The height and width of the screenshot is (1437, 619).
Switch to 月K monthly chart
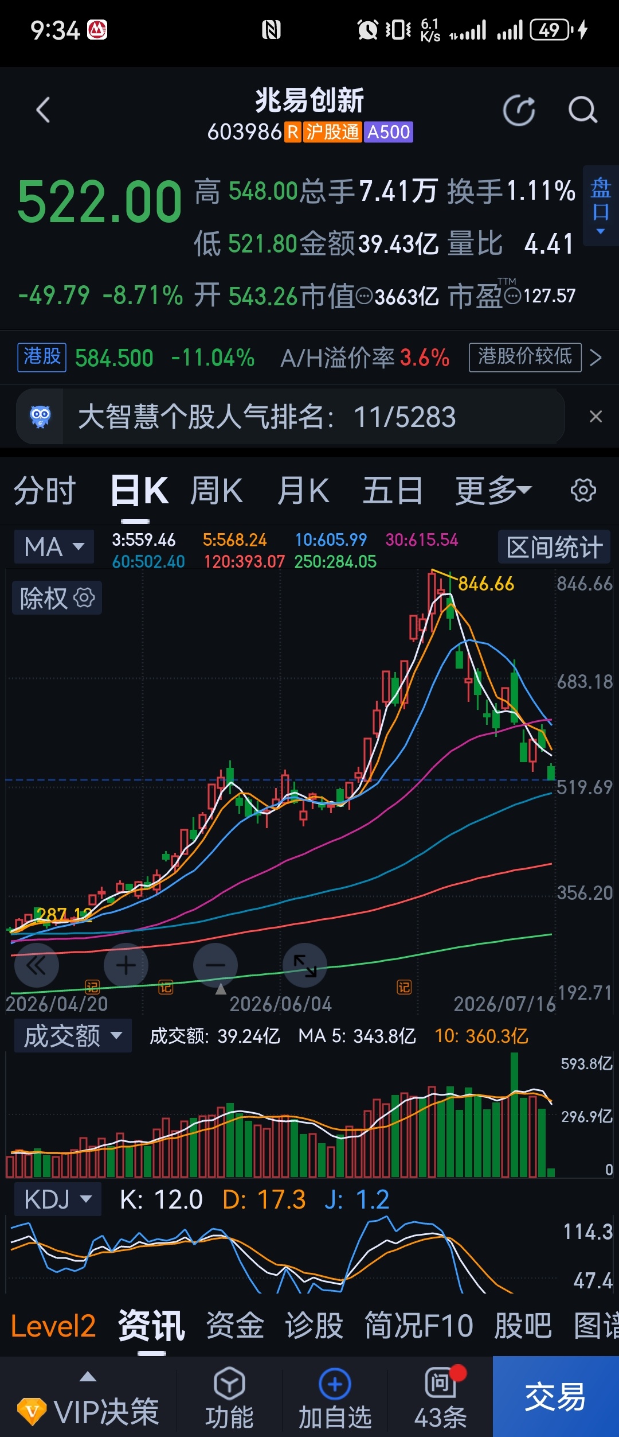(x=303, y=491)
